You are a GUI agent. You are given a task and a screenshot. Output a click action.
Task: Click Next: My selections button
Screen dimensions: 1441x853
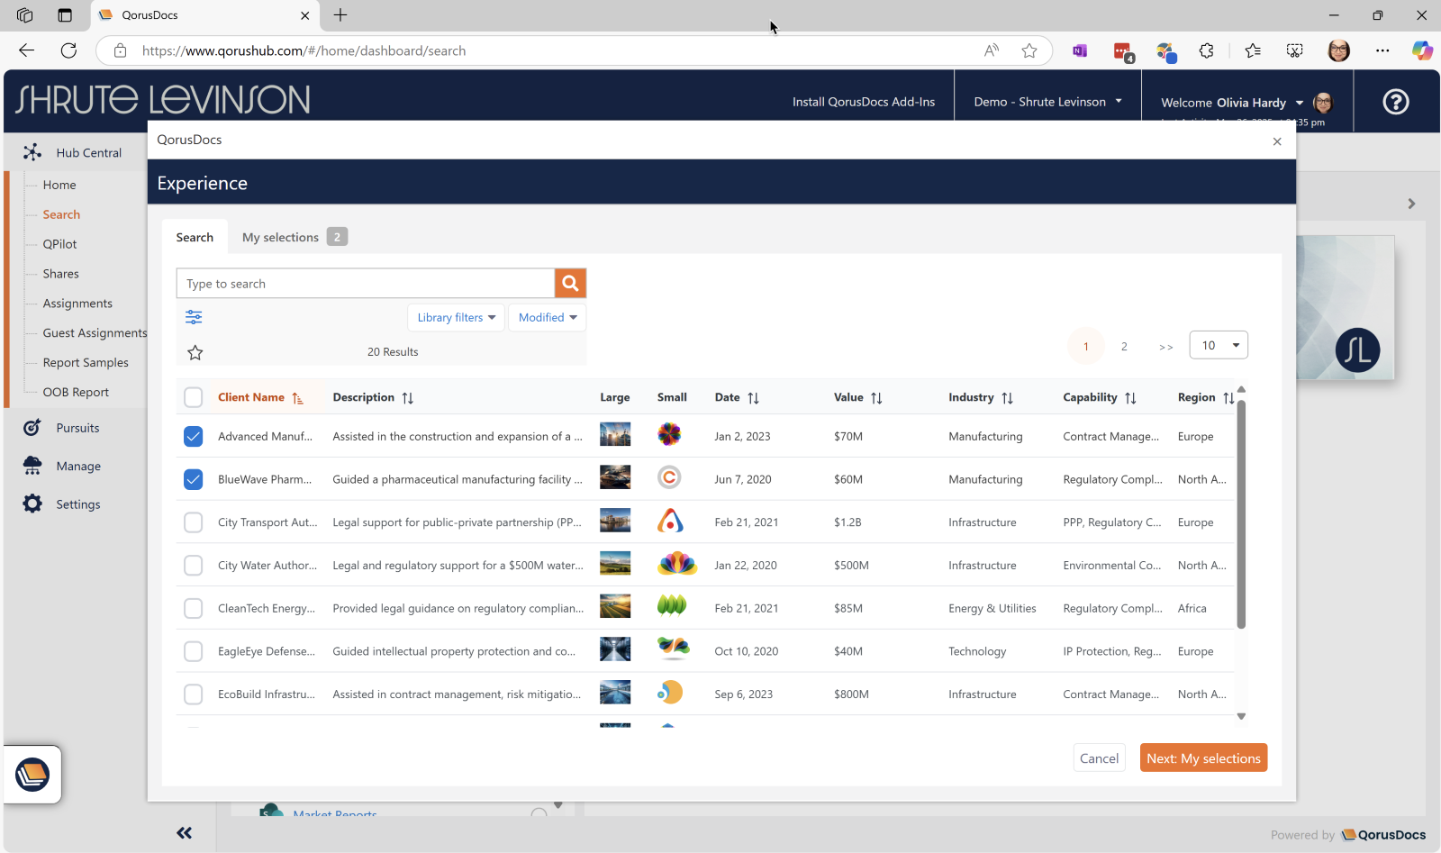(x=1203, y=758)
